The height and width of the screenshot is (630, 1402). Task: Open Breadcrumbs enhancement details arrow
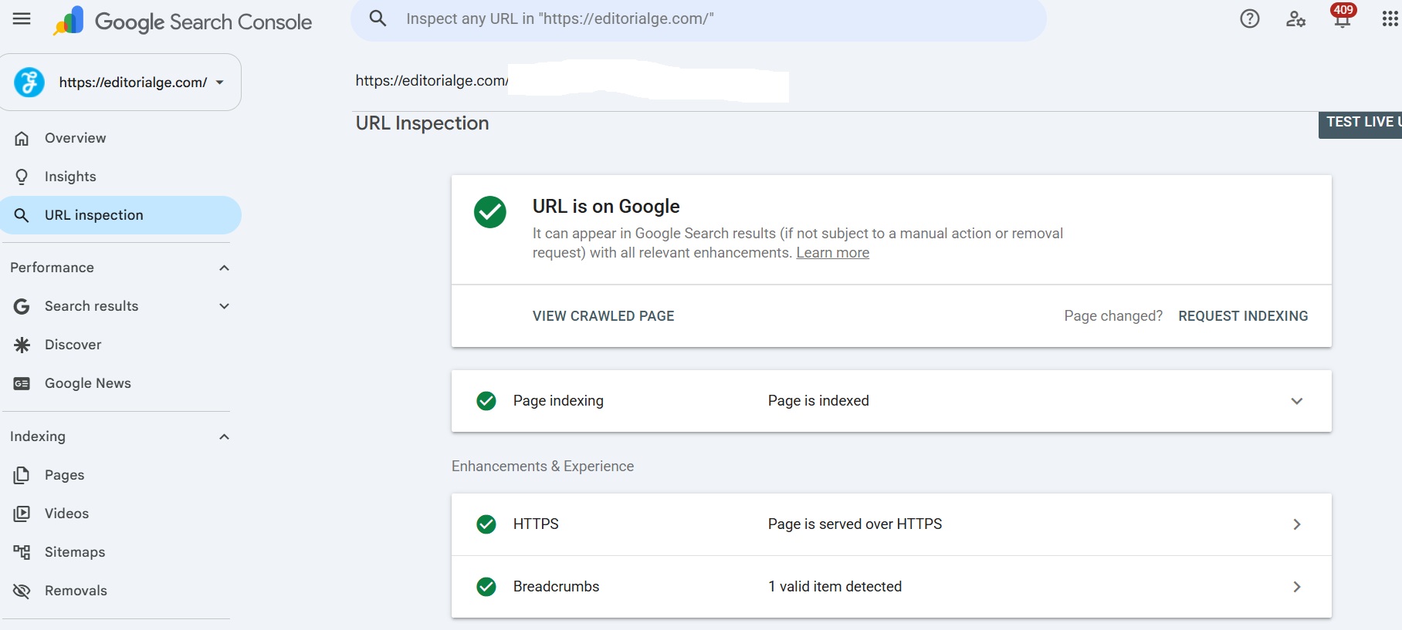[1297, 587]
